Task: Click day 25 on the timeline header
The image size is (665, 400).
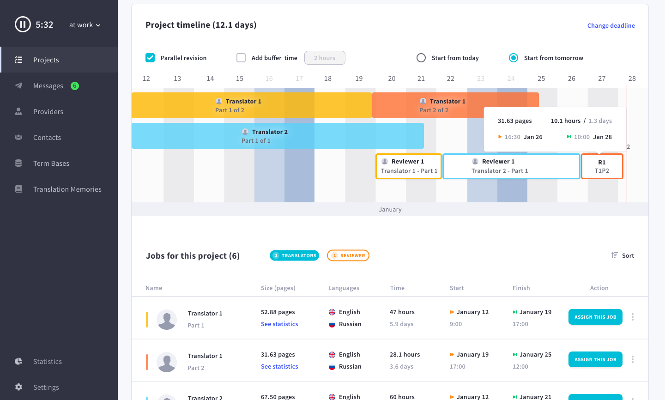Action: [x=541, y=79]
